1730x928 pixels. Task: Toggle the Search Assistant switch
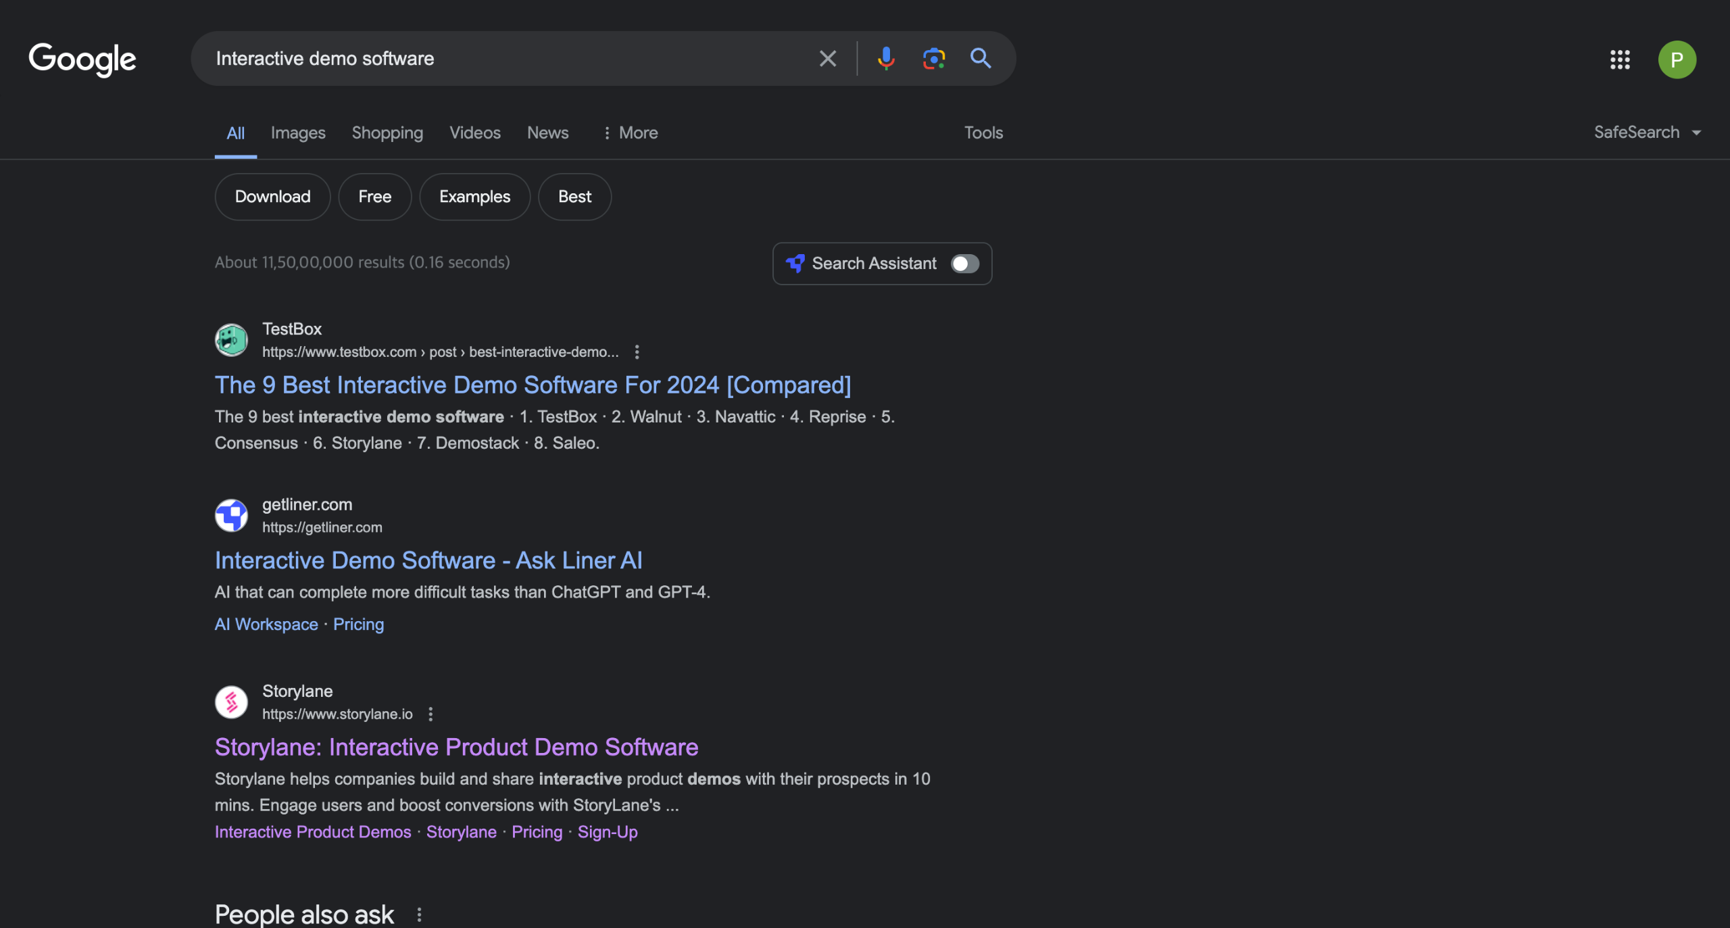(965, 264)
